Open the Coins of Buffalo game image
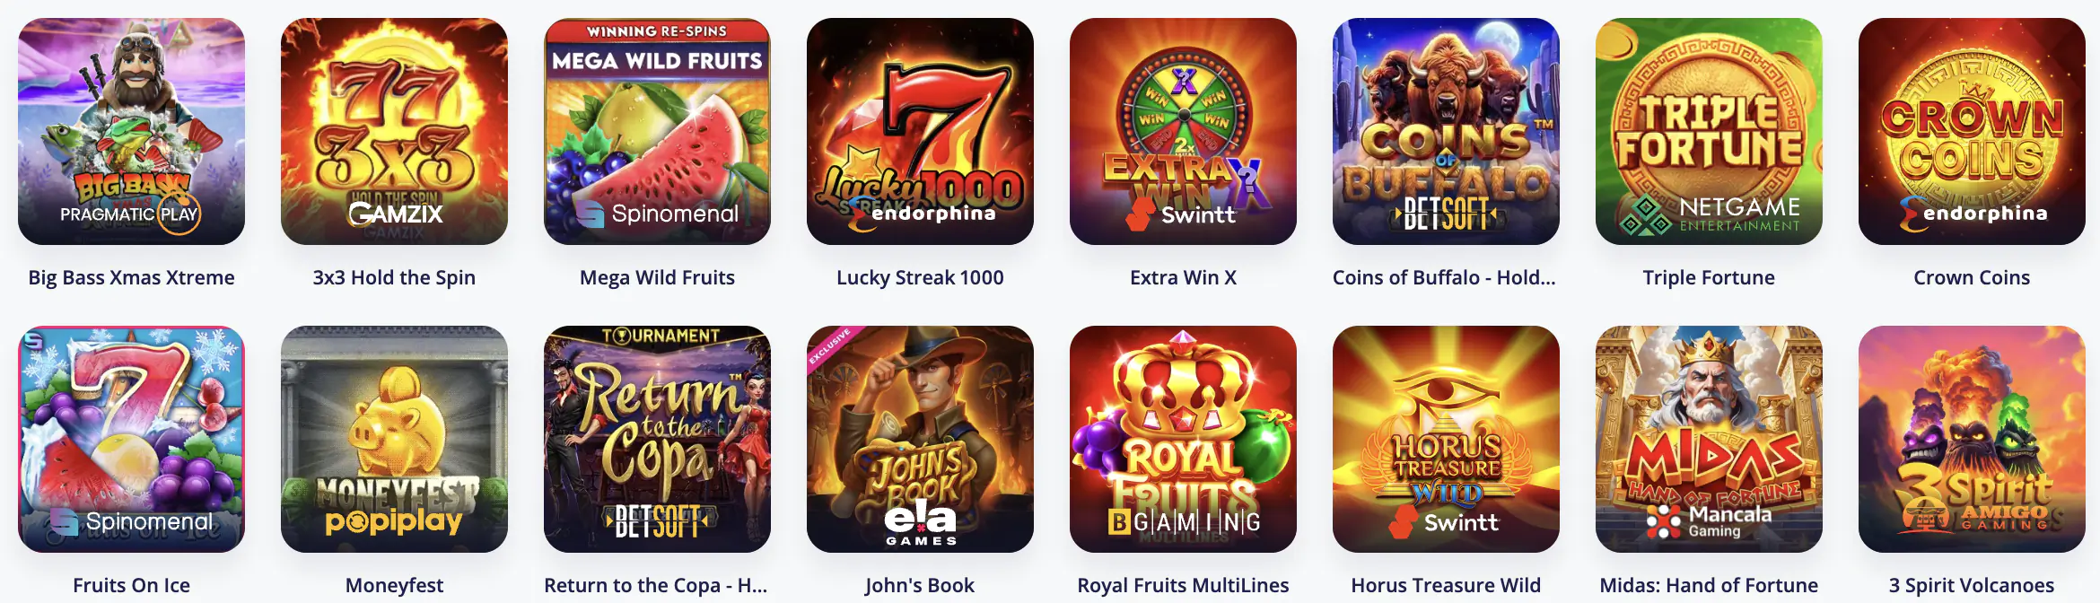This screenshot has width=2100, height=603. tap(1446, 131)
